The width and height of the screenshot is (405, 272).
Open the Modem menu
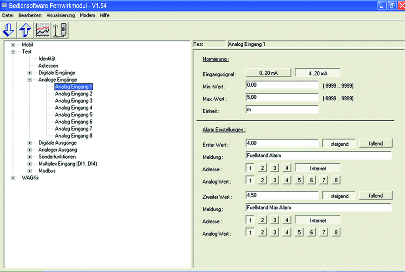87,15
